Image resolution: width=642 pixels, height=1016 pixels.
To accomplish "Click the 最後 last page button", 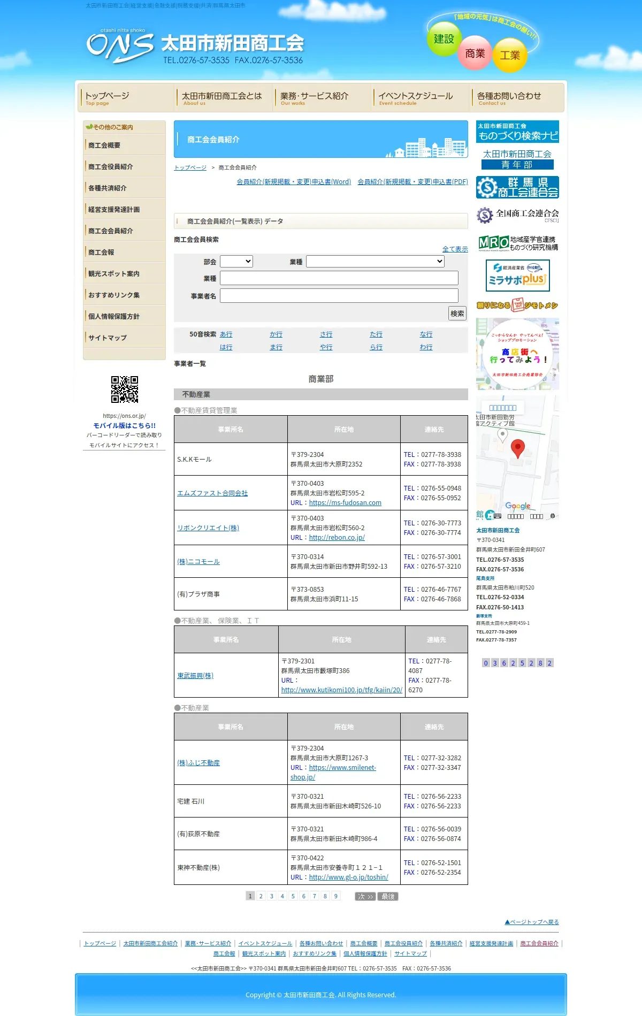I will click(388, 897).
